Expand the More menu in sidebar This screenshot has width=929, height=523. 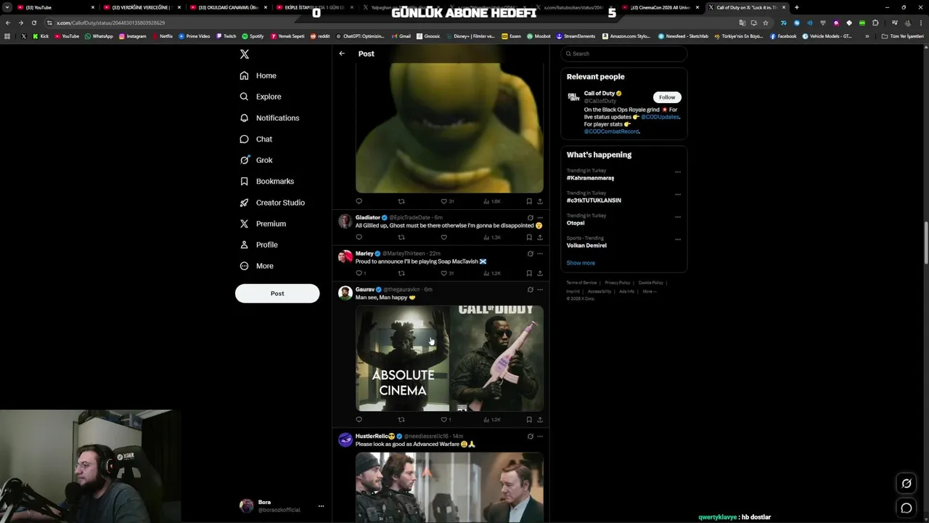point(257,266)
